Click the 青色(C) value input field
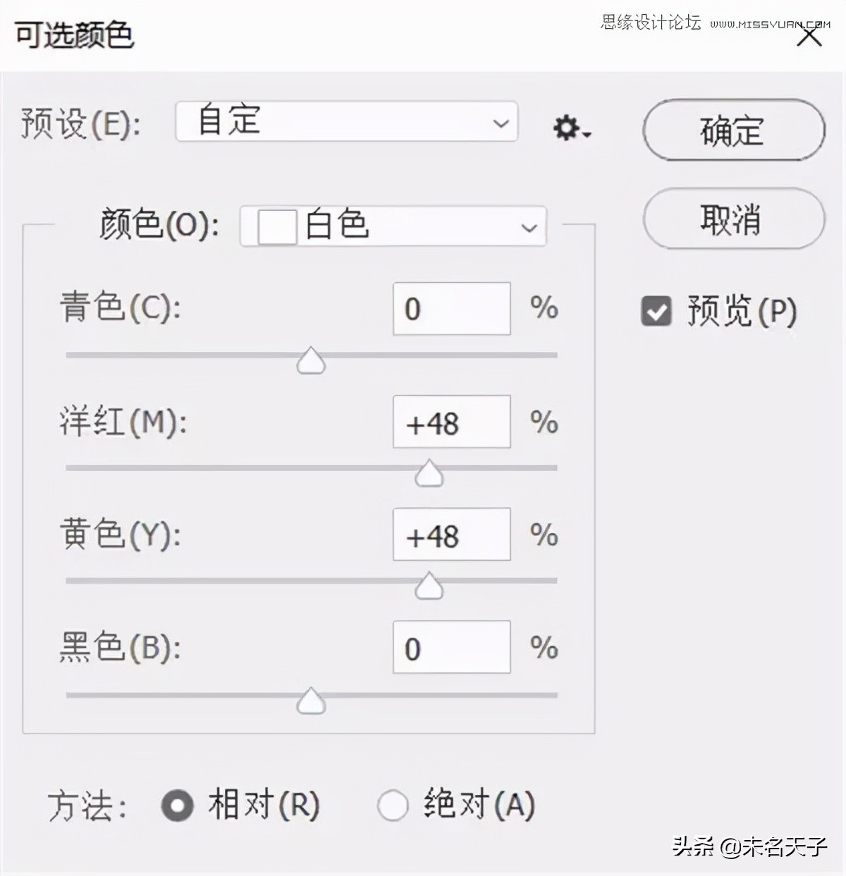 [x=451, y=308]
